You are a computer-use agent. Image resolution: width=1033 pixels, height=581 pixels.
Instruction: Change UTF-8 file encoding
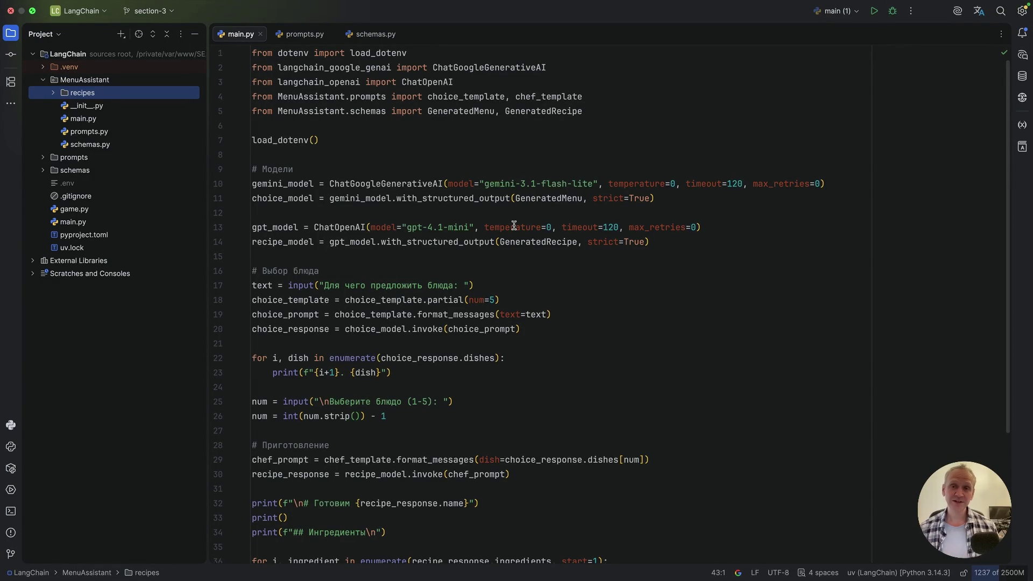778,572
